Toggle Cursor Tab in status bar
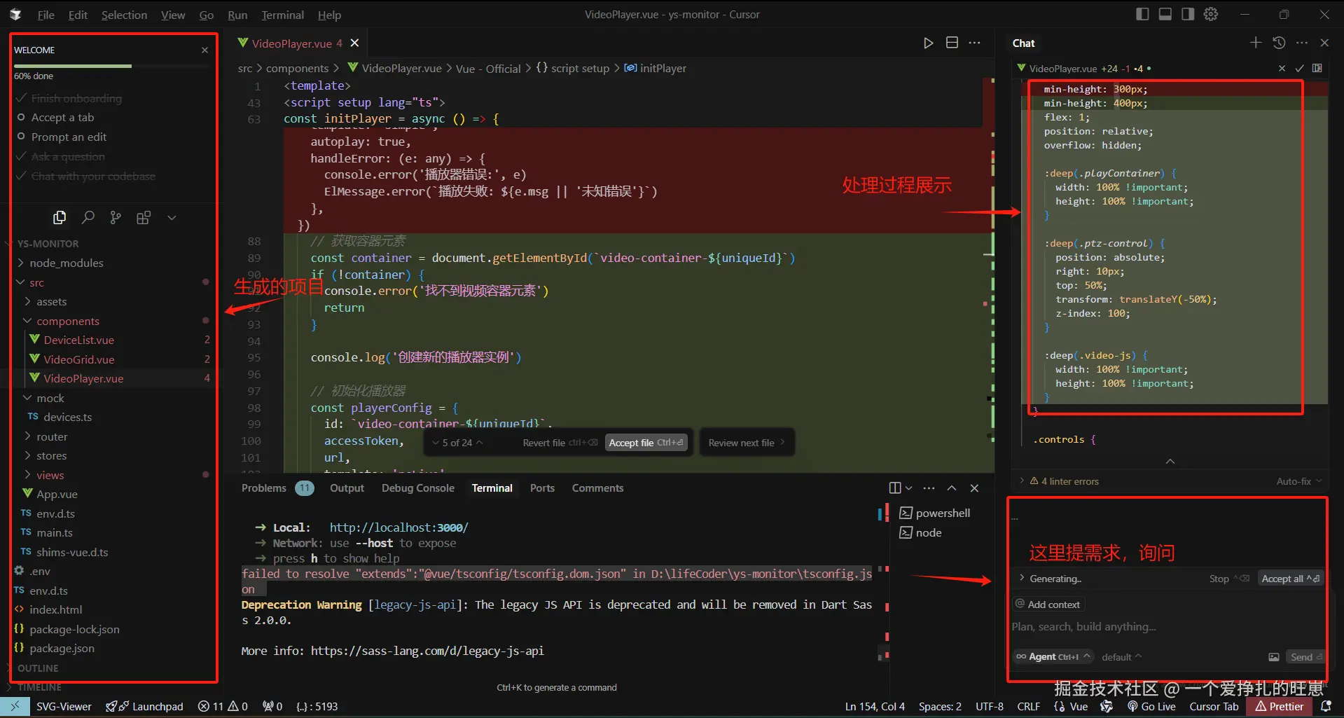This screenshot has width=1344, height=718. coord(1214,706)
